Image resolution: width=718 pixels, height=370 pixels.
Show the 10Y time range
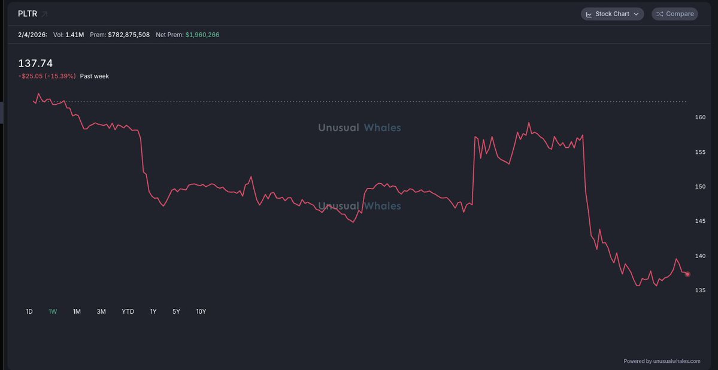tap(201, 311)
